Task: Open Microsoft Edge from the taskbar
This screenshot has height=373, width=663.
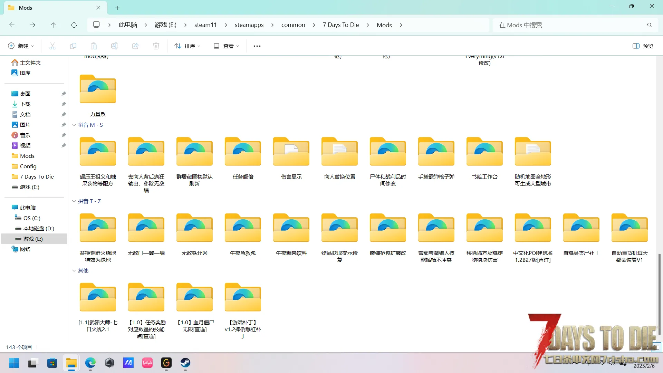Action: 90,363
